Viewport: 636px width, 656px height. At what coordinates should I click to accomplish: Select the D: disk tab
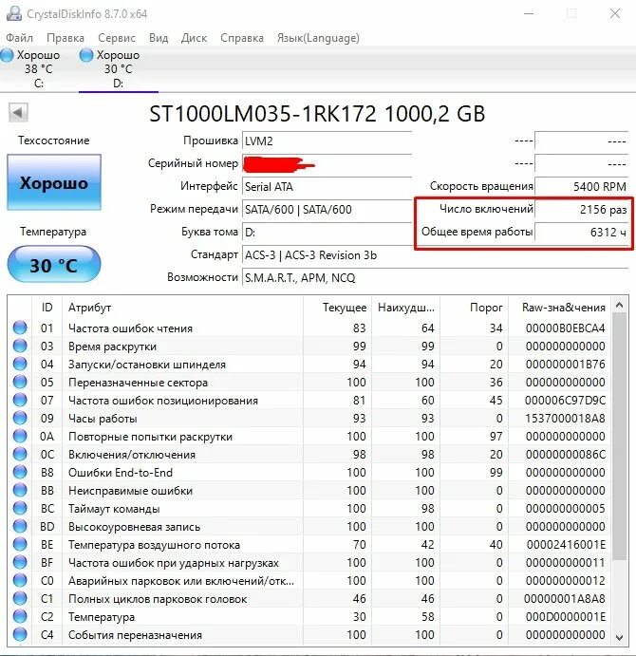click(119, 68)
